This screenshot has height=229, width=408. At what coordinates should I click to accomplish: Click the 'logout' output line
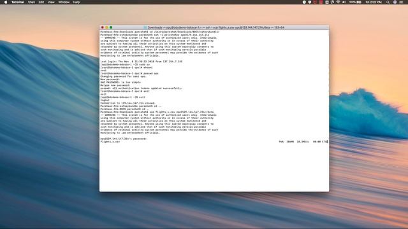(105, 101)
